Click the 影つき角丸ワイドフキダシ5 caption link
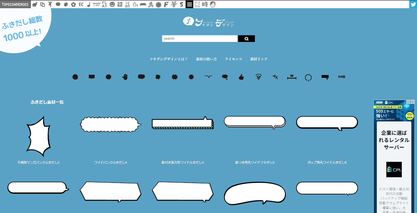 pyautogui.click(x=255, y=163)
